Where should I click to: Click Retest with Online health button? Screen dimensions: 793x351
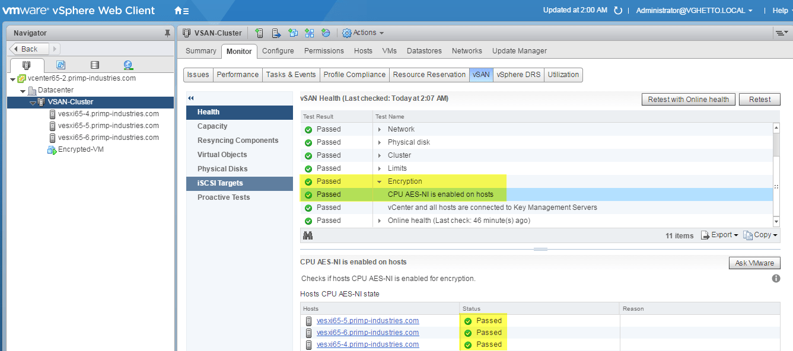tap(689, 100)
